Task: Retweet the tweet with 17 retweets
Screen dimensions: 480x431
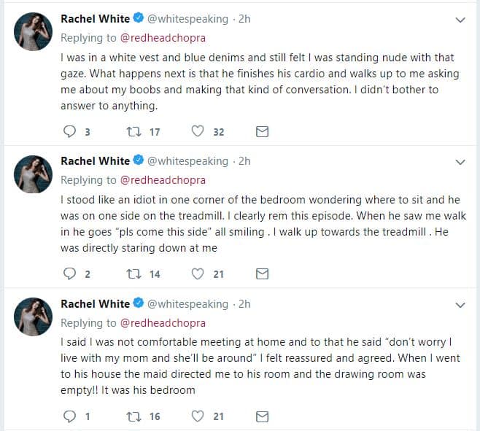Action: click(133, 131)
